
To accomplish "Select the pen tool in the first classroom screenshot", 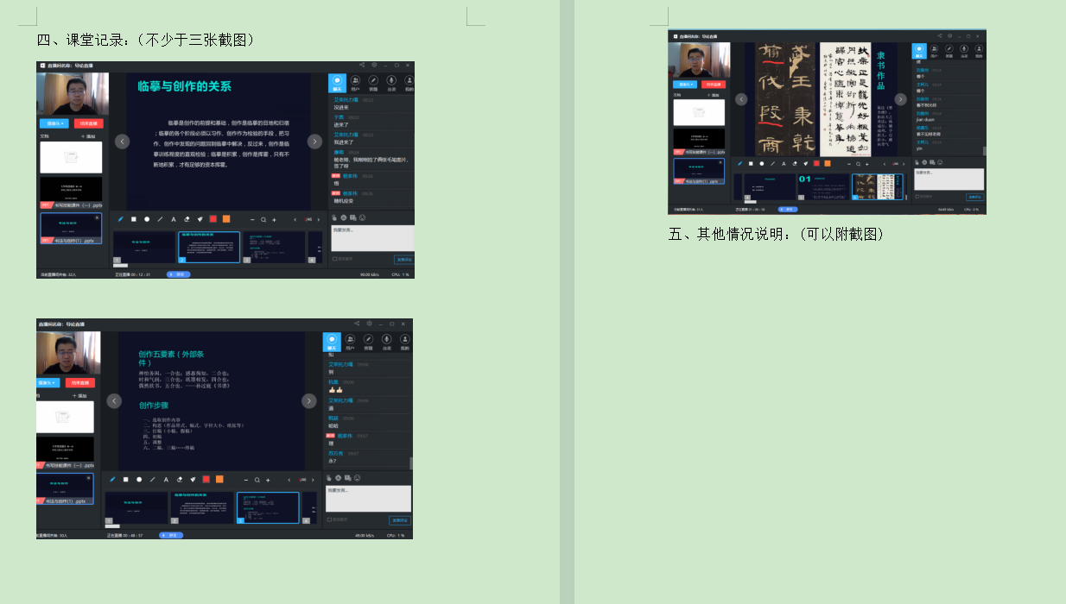I will click(x=120, y=219).
